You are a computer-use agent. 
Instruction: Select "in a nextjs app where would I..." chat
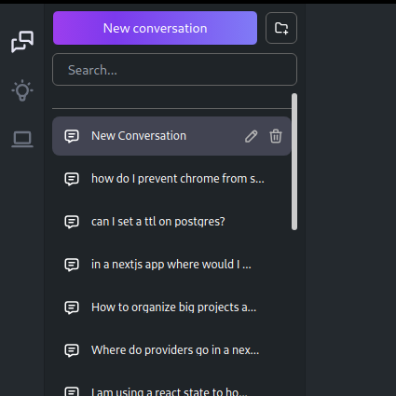click(171, 265)
